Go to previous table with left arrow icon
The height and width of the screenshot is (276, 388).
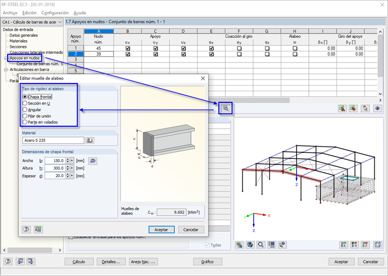click(x=20, y=261)
